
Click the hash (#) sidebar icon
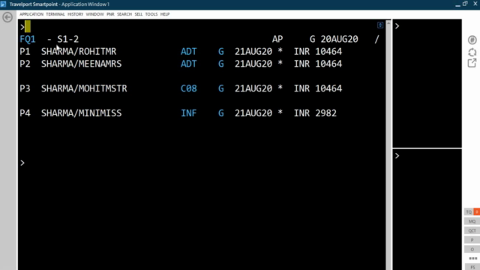pyautogui.click(x=472, y=40)
